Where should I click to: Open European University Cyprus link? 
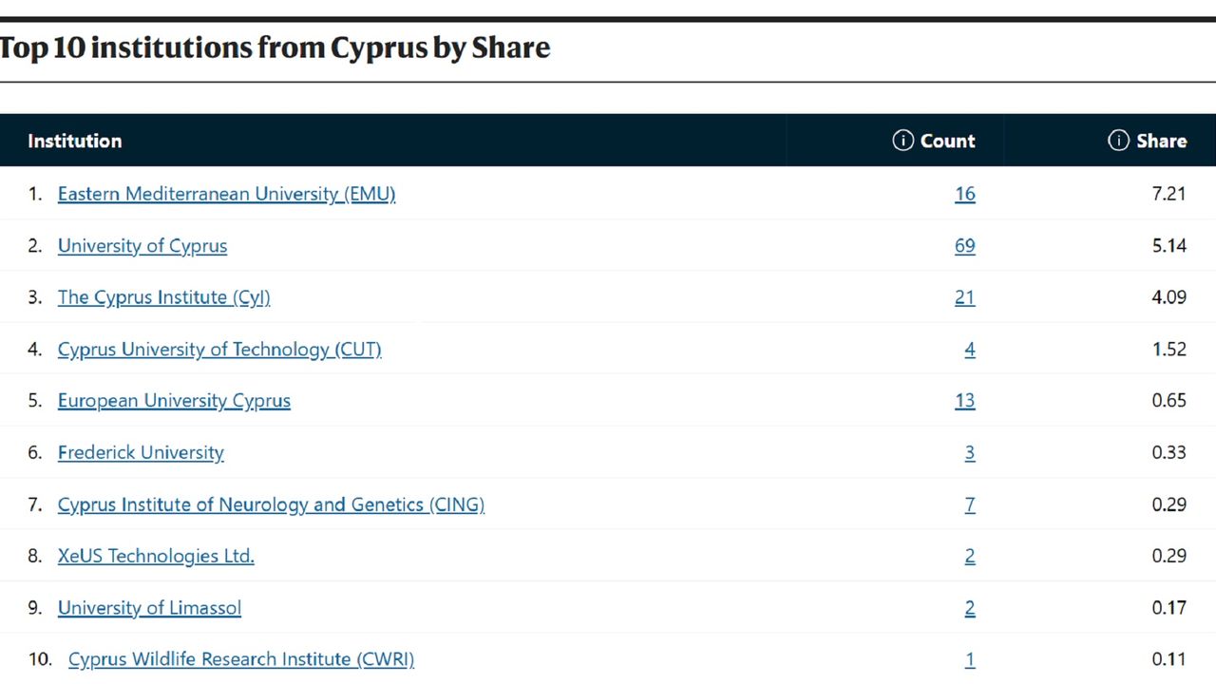(174, 400)
